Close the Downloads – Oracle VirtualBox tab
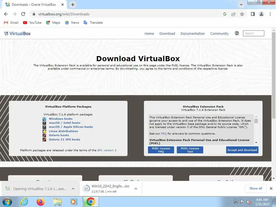 point(63,5)
